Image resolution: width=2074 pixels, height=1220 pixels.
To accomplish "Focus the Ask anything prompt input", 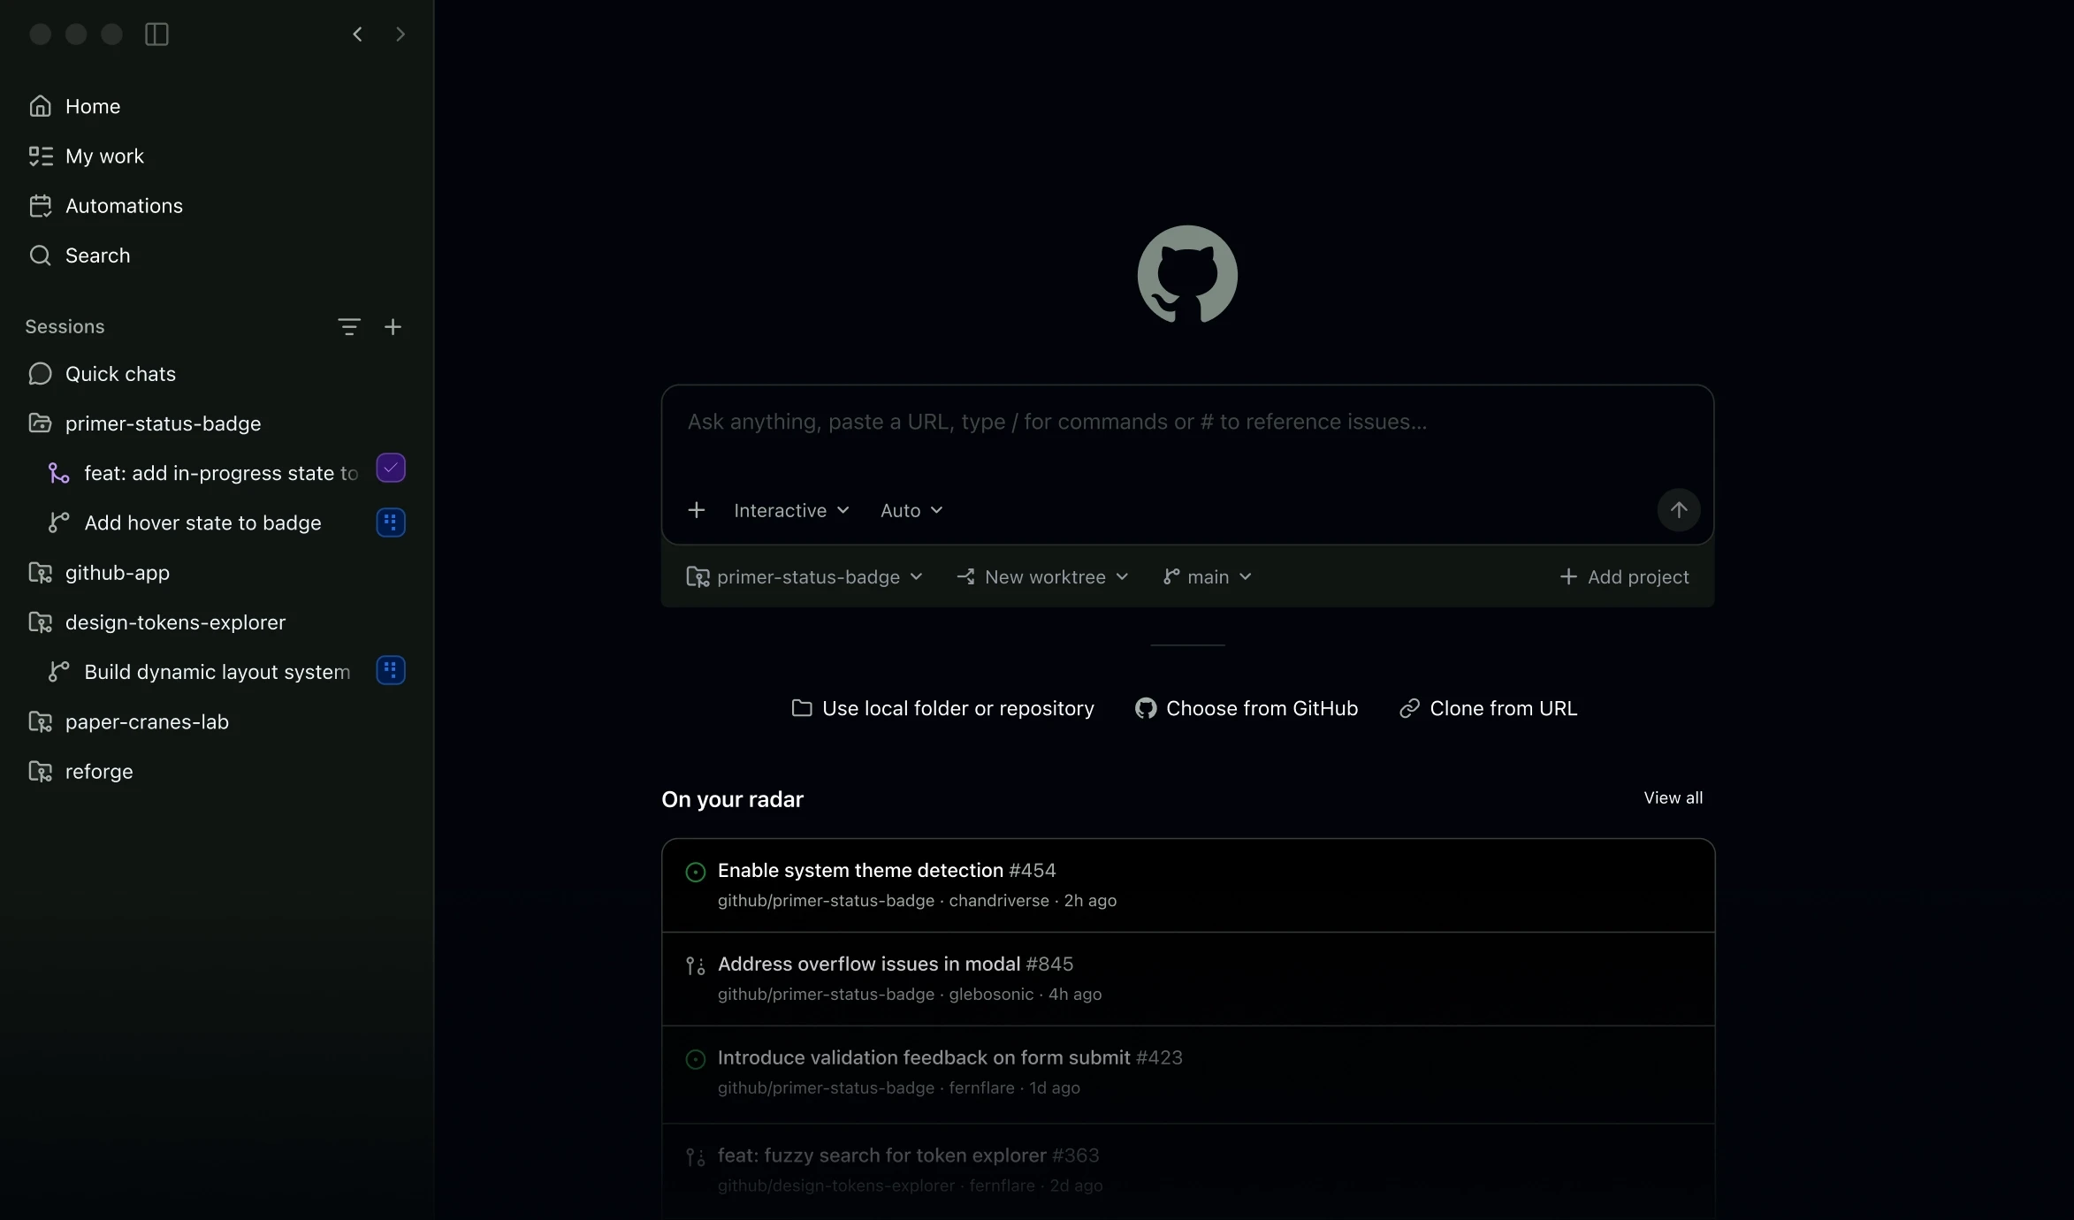I will (x=1187, y=423).
